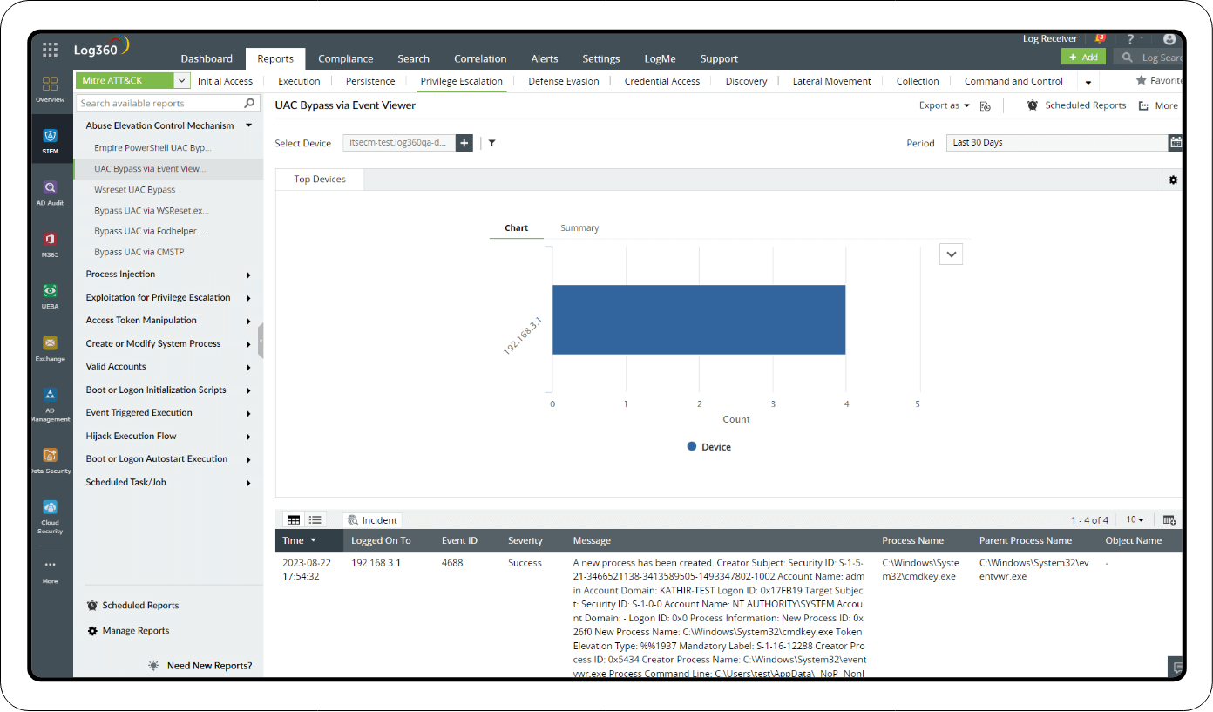Open the Export as dropdown
Viewport: 1213px width, 712px height.
[945, 105]
